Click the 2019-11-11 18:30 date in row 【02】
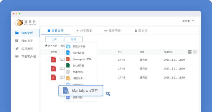 [x=174, y=69]
